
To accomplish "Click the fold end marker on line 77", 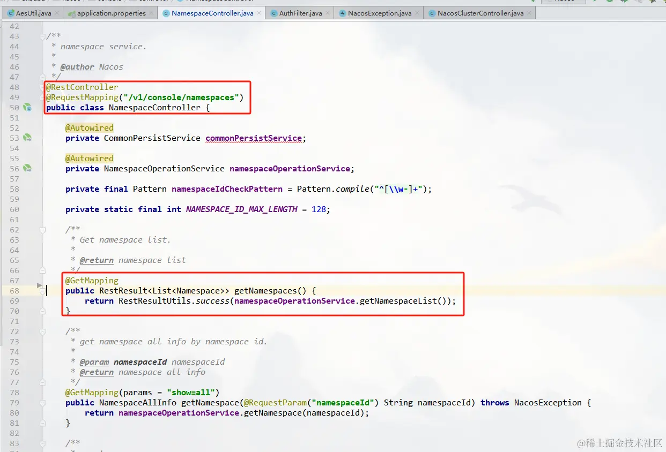I will (42, 382).
